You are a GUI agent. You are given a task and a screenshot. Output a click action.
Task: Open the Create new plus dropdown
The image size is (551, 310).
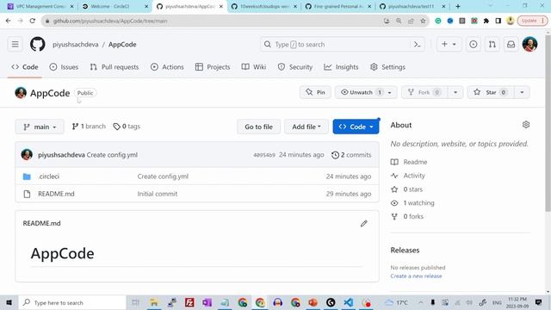pos(449,44)
